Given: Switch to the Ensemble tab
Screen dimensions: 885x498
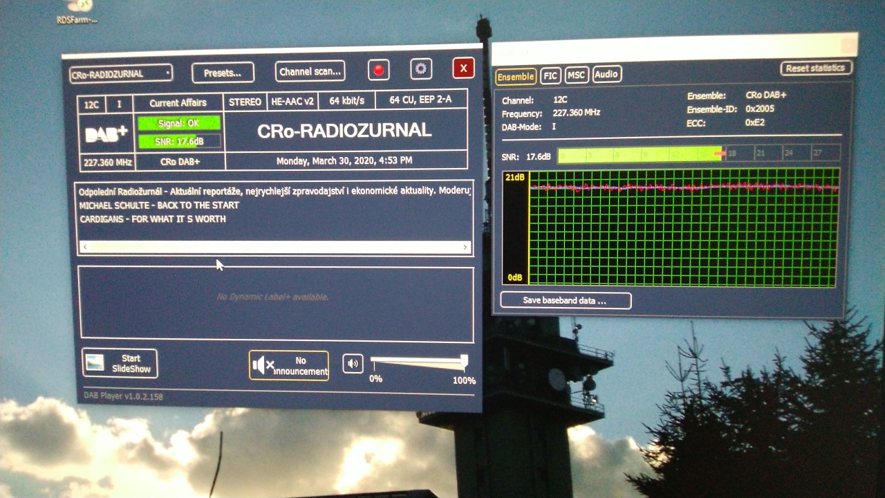Looking at the screenshot, I should click(x=516, y=76).
